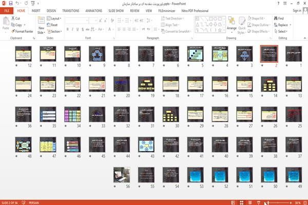
Task: Click the 30% zoom level
Action: [x=298, y=202]
